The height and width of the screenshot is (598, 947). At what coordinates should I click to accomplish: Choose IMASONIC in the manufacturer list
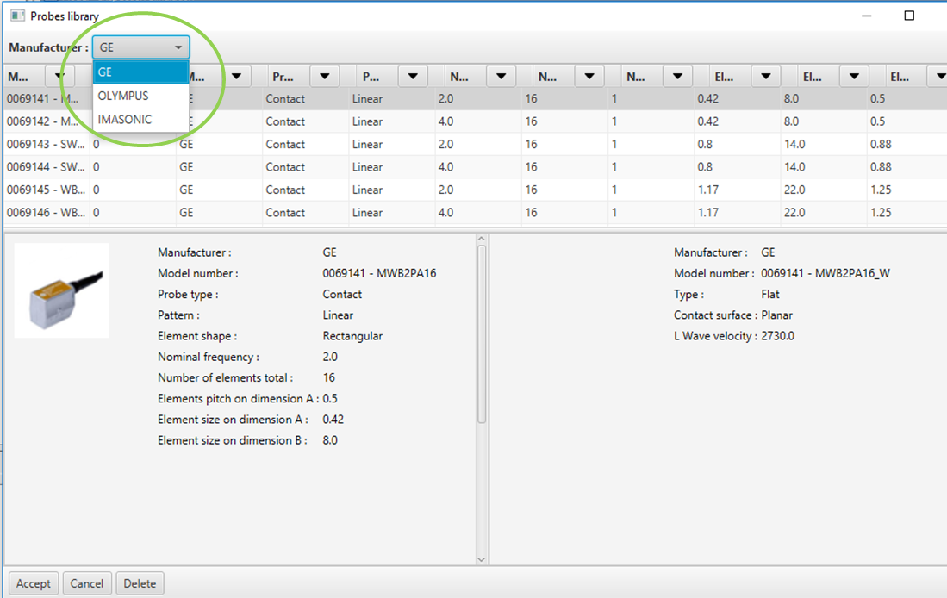(125, 120)
